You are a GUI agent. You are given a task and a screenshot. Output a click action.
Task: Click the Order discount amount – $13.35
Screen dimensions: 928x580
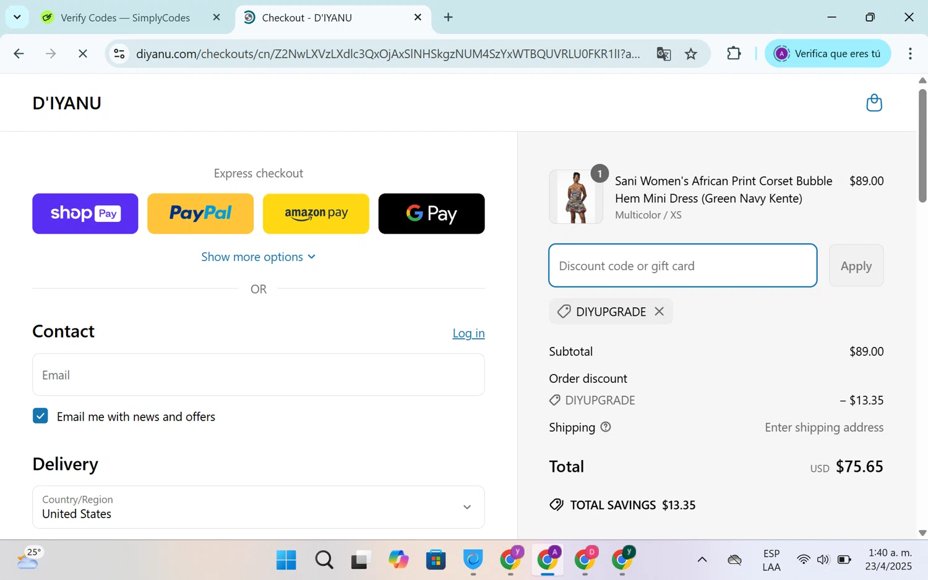pos(861,400)
